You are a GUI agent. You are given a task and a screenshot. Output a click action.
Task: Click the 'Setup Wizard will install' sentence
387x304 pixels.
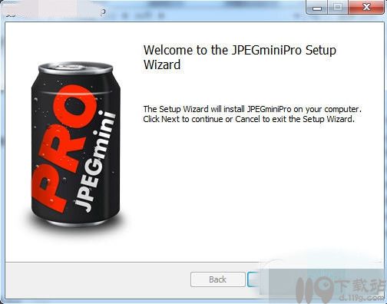pos(252,109)
